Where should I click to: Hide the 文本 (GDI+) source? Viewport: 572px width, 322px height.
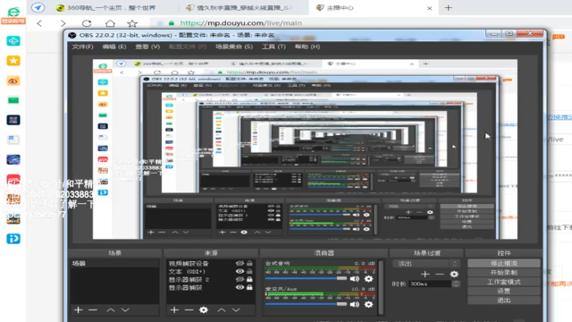click(240, 271)
